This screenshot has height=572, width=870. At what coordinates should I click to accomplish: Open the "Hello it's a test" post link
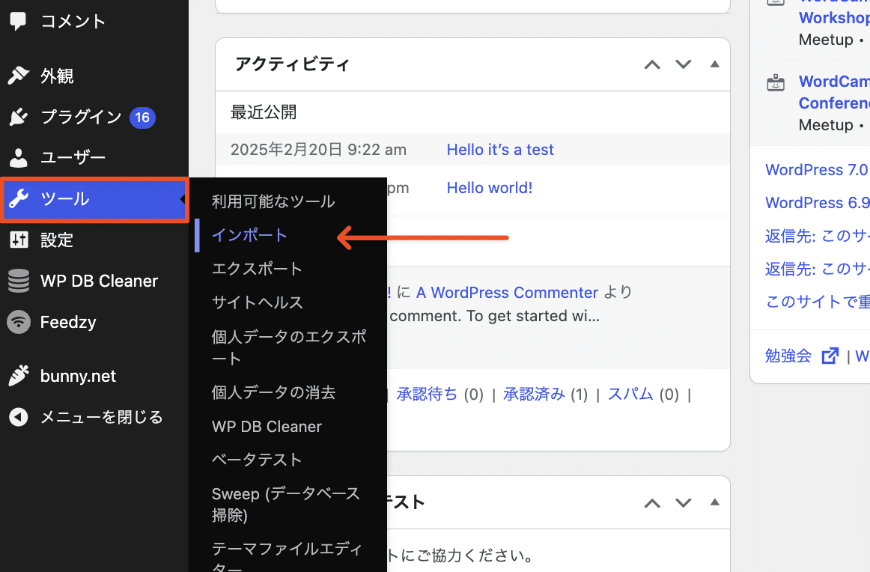tap(499, 149)
